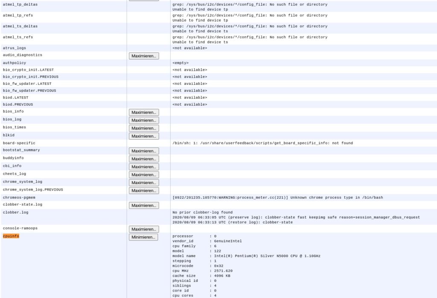Show full cheets_log output
The width and height of the screenshot is (437, 298).
pos(144,175)
